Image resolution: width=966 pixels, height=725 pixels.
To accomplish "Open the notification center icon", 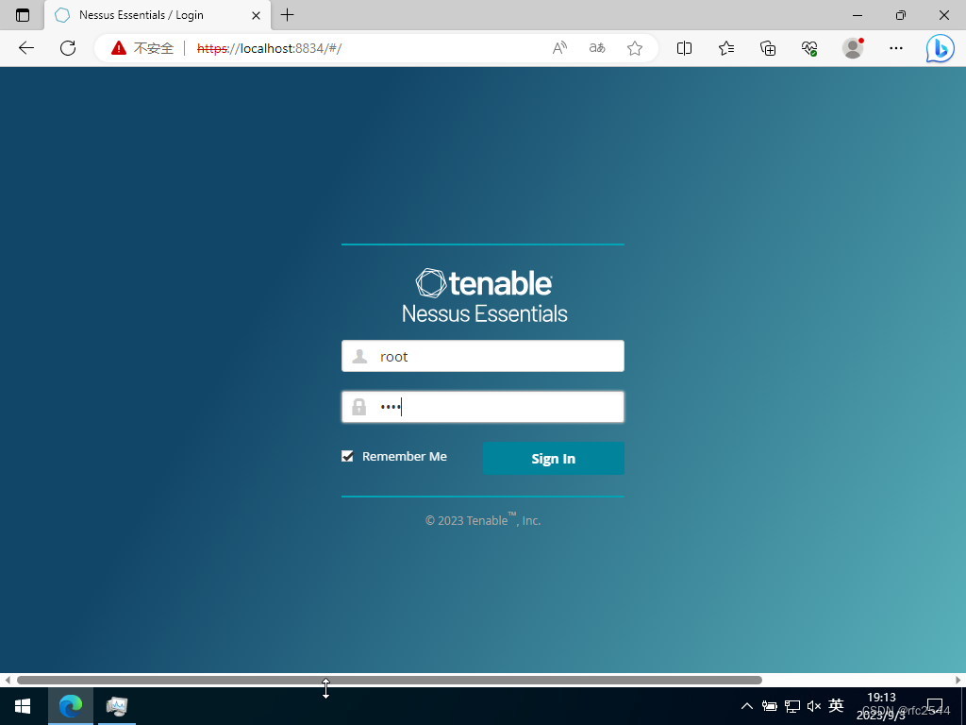I will pos(935,706).
